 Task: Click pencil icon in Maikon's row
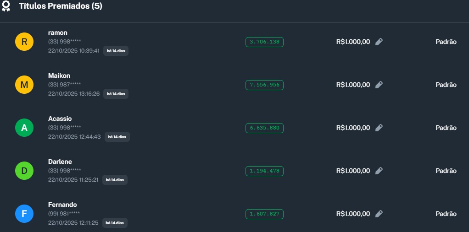(x=379, y=85)
